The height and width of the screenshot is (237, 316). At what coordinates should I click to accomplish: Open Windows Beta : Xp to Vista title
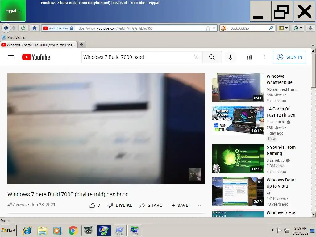pos(281,183)
